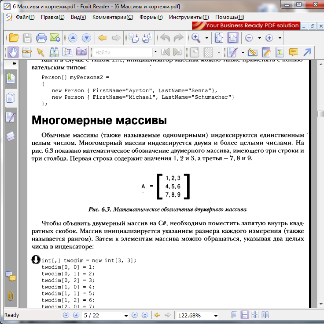324x324 pixels.
Task: Open the Zoom In dropdown arrow
Action: 280,38
